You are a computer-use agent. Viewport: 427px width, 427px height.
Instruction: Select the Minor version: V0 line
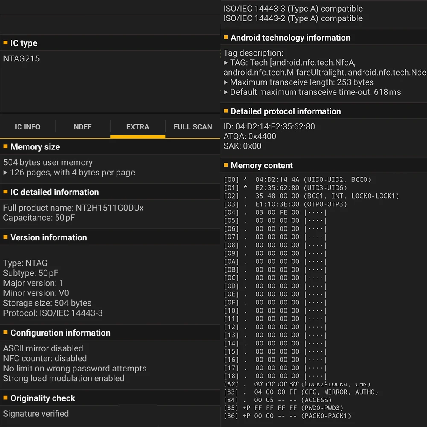coord(36,293)
